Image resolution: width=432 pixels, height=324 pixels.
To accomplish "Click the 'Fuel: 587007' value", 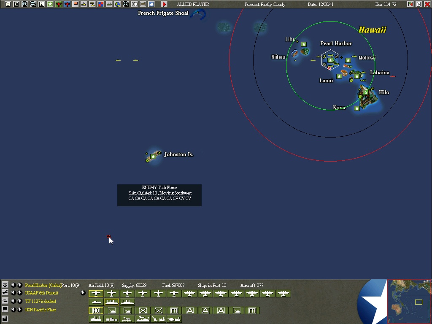I will pyautogui.click(x=173, y=285).
